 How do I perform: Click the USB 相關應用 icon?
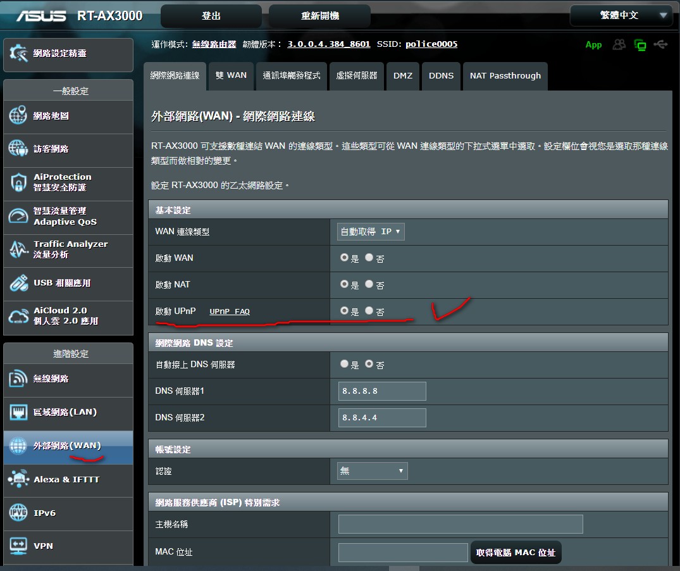(x=18, y=283)
